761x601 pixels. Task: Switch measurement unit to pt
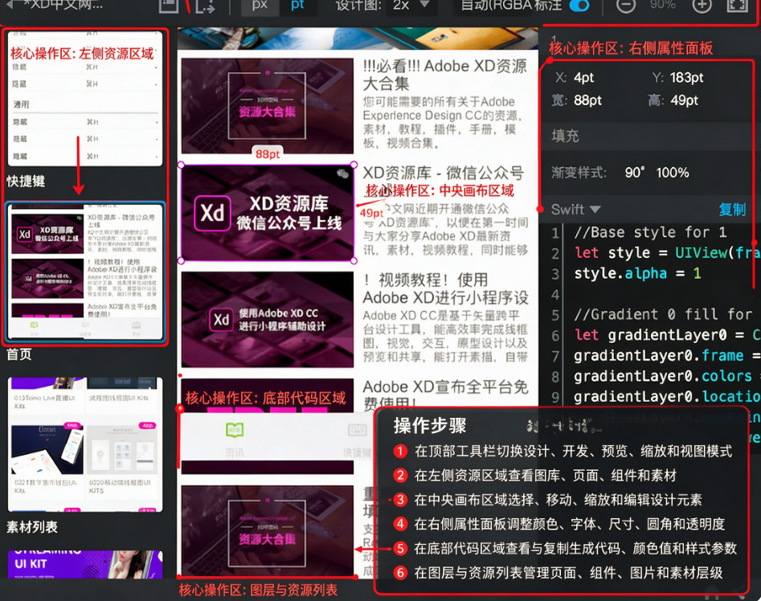tap(297, 6)
